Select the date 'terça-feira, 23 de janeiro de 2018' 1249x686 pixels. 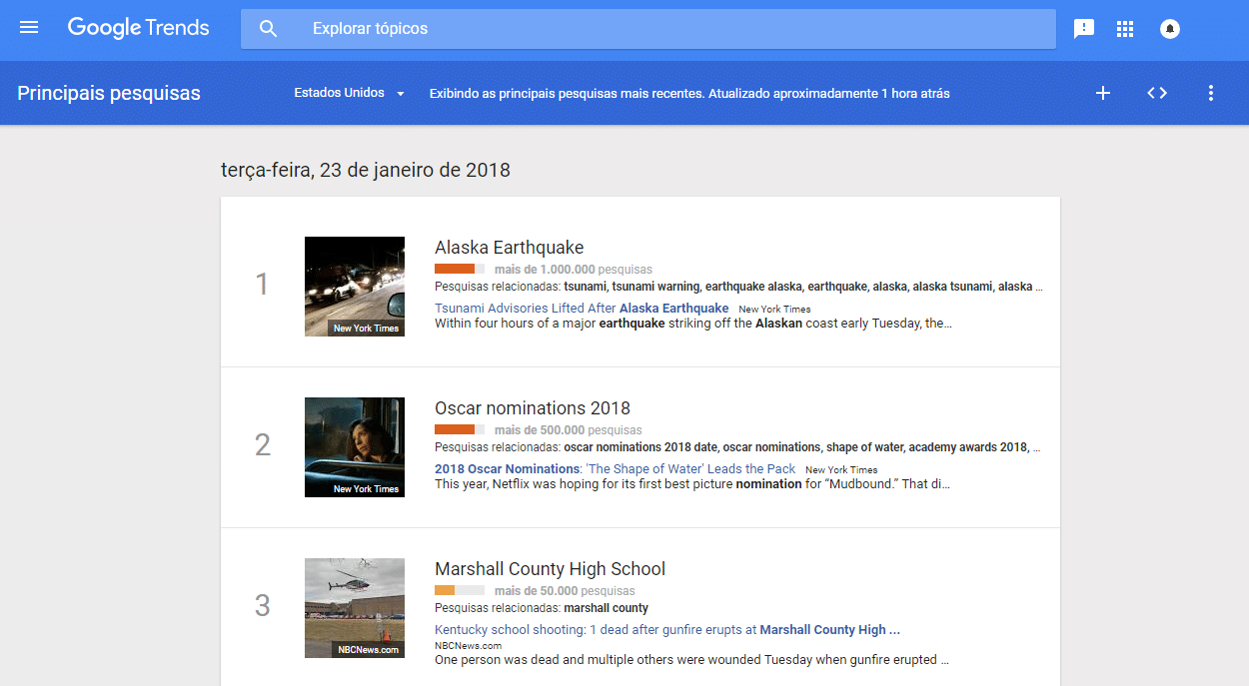[x=366, y=170]
